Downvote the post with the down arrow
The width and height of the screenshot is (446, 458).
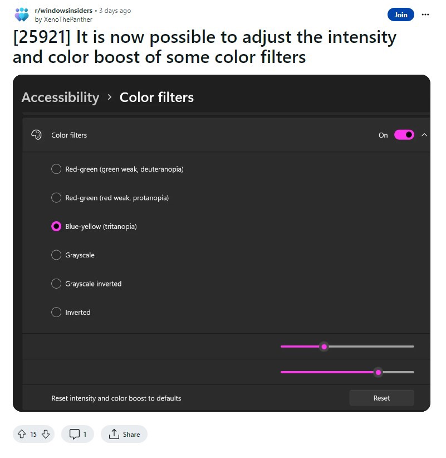[x=46, y=434]
